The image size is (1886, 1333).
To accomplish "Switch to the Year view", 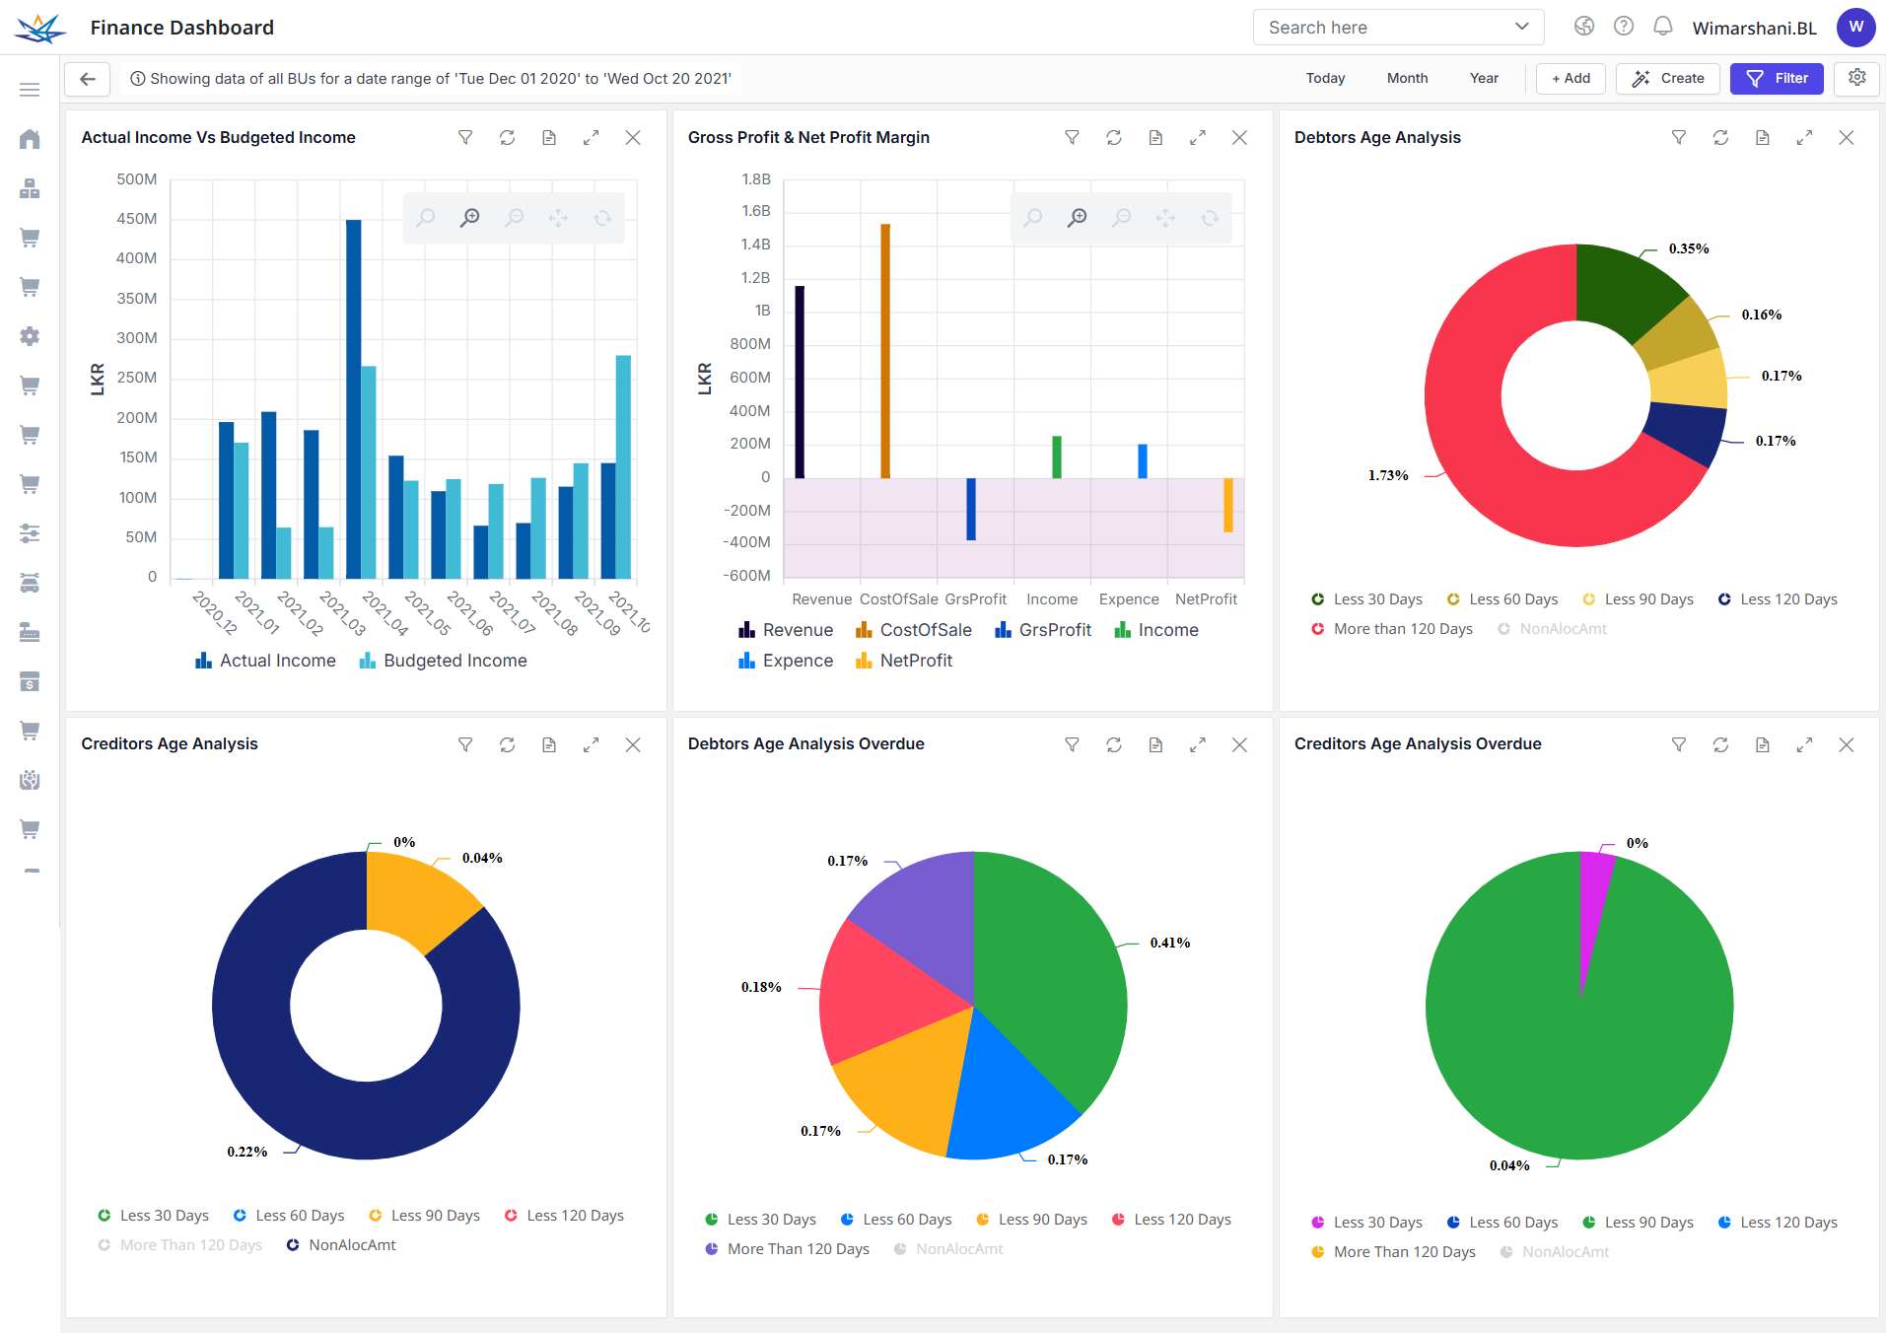I will coord(1483,78).
